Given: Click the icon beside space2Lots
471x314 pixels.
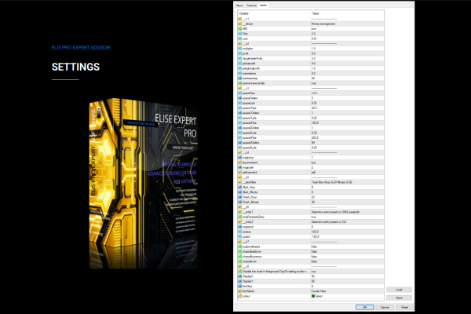Looking at the screenshot, I should coord(239,133).
